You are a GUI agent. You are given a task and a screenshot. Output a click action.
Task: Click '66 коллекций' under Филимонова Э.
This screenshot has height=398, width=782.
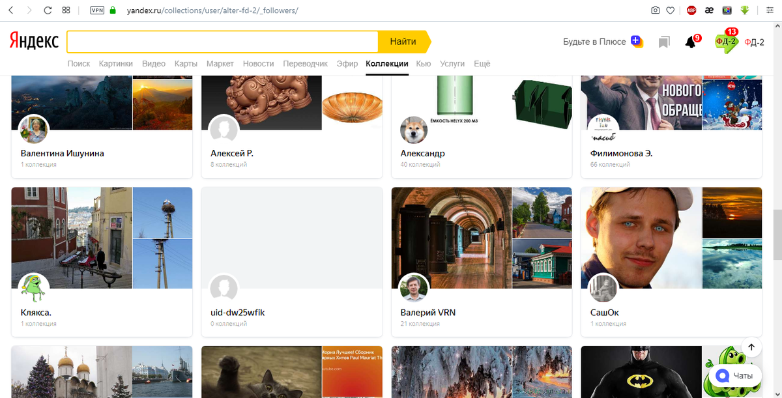pyautogui.click(x=610, y=165)
